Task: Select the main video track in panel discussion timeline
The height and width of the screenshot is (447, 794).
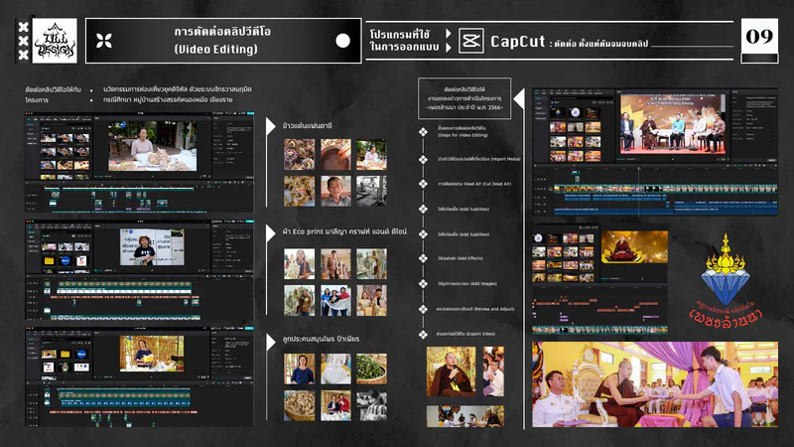Action: [x=665, y=189]
